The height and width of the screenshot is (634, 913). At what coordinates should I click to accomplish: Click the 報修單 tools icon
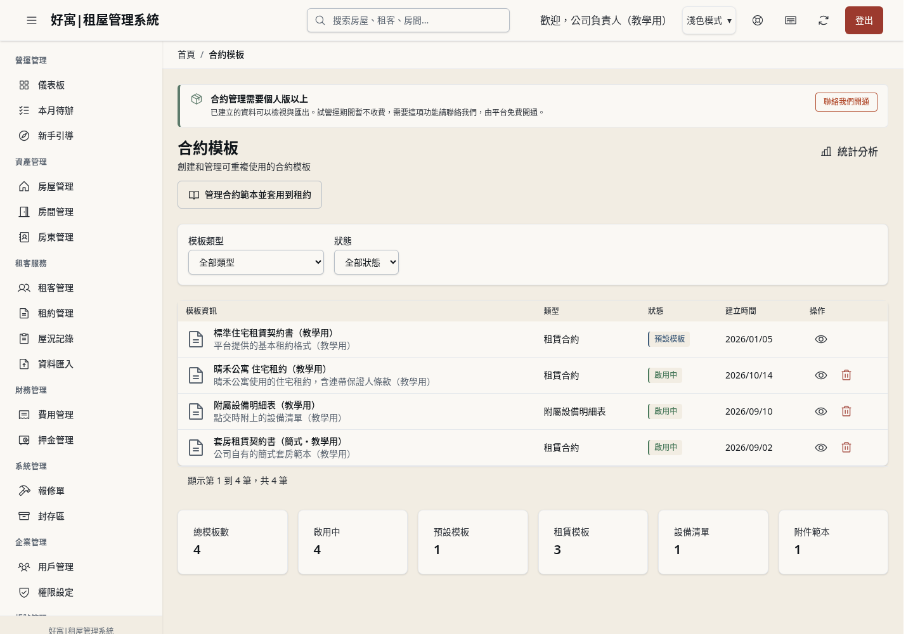tap(24, 491)
